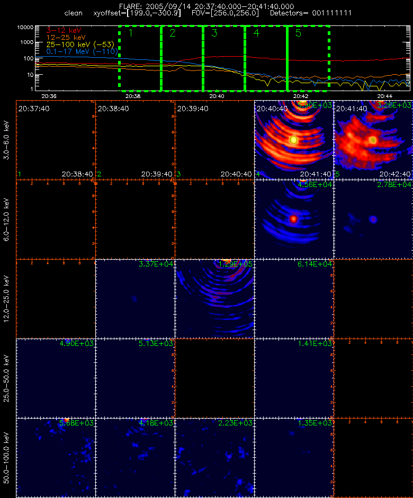The width and height of the screenshot is (413, 498).
Task: Click the 100 count-rate axis label
Action: 29,58
